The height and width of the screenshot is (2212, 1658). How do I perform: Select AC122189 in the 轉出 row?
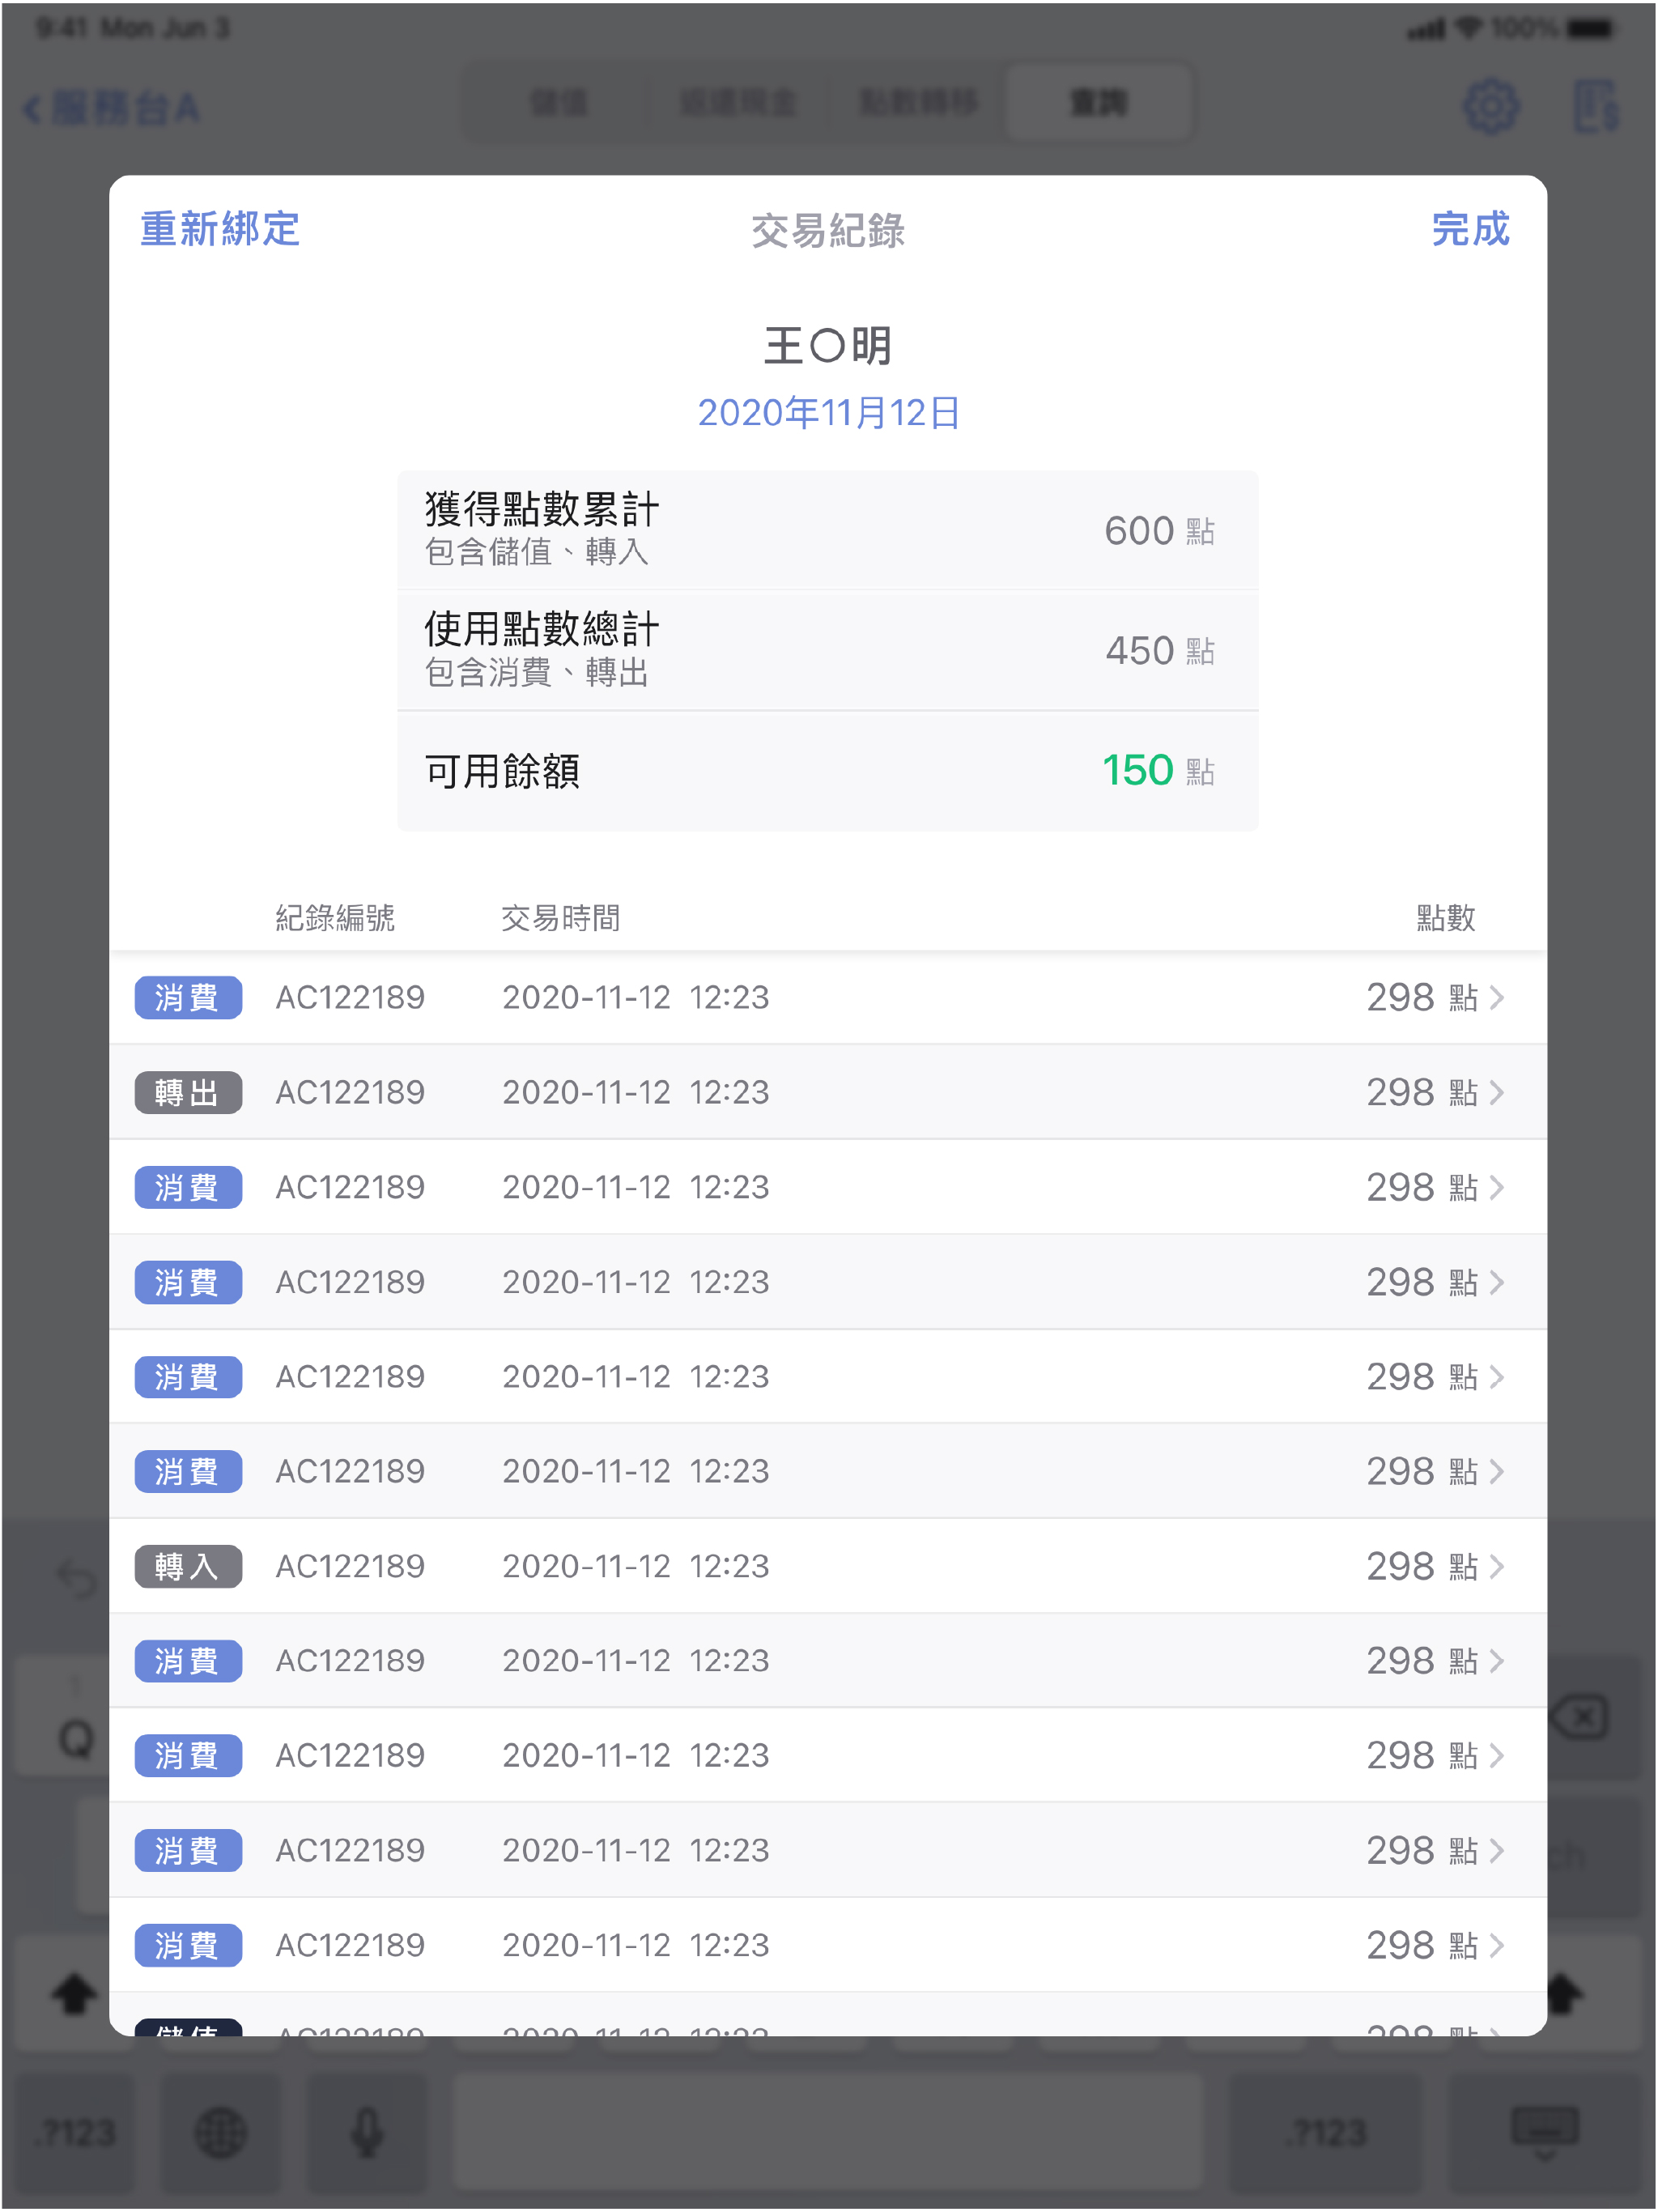tap(350, 1092)
